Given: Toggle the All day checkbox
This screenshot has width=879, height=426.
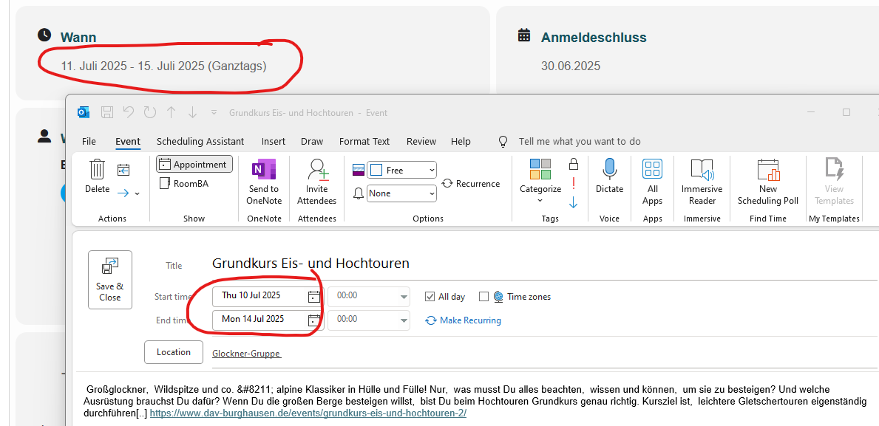Looking at the screenshot, I should pyautogui.click(x=430, y=297).
